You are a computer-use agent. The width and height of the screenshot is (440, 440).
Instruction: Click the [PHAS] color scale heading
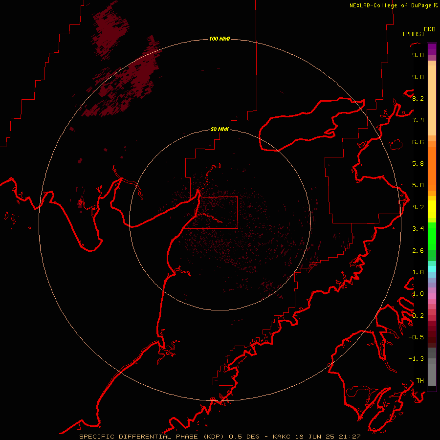[413, 34]
